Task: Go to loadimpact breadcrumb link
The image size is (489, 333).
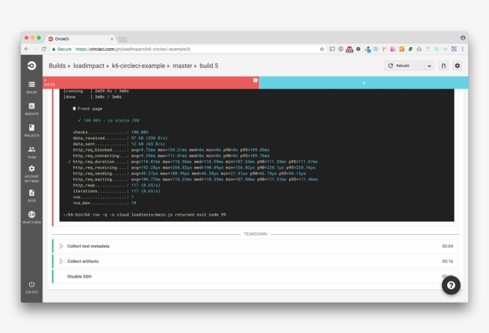Action: click(x=89, y=66)
